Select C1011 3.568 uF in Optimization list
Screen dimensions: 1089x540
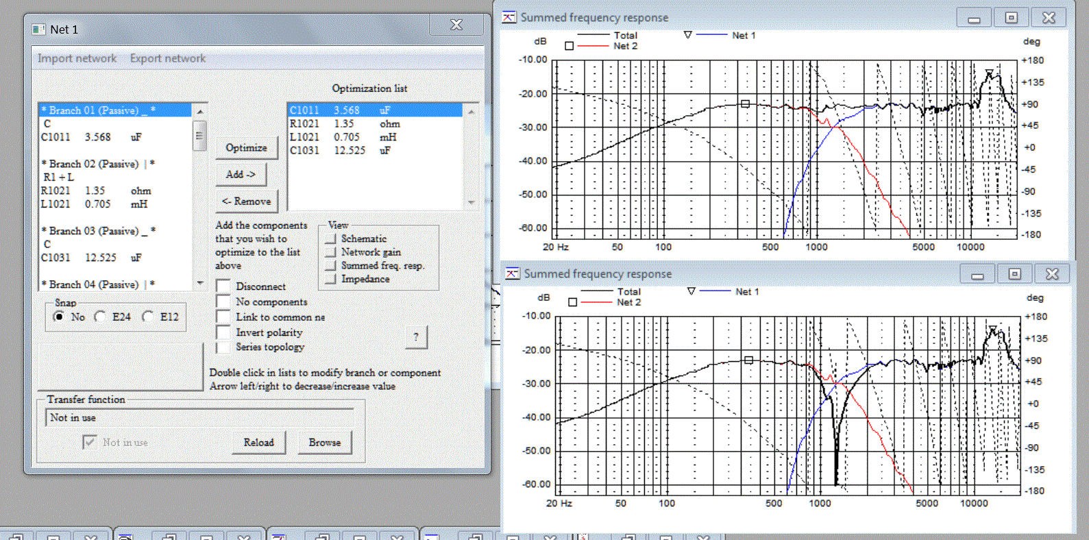(375, 110)
